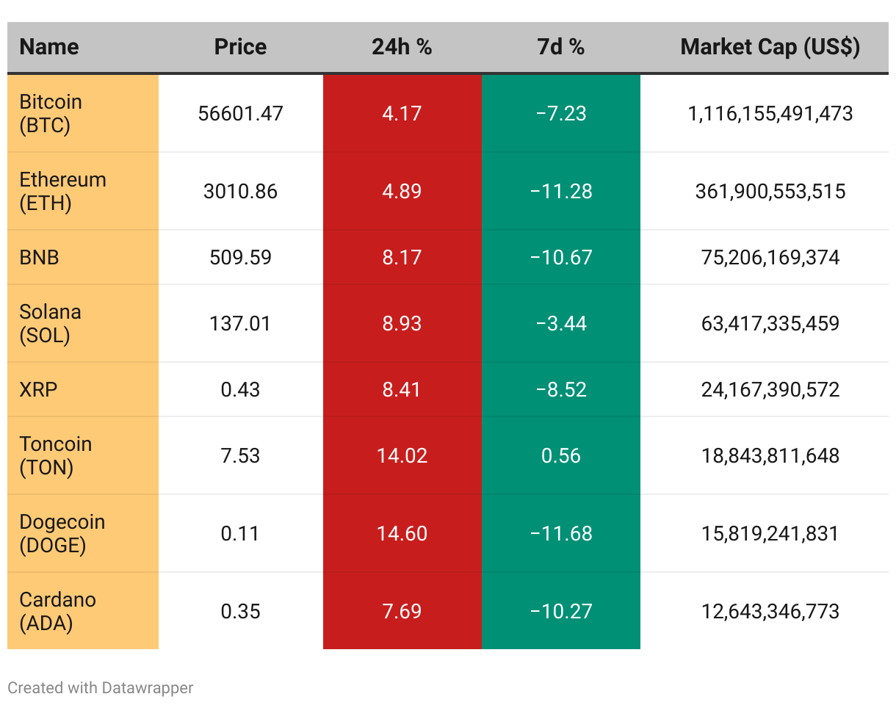This screenshot has height=705, width=896.
Task: Click Bitcoin's red 24h cell showing 4.17
Action: (402, 113)
